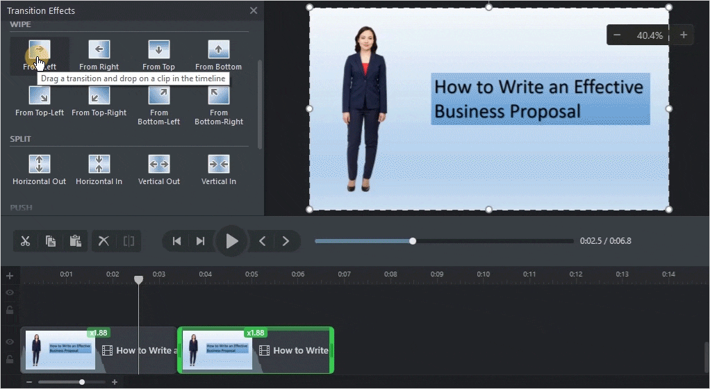
Task: Toggle visibility eye of the lower track
Action: [10, 342]
